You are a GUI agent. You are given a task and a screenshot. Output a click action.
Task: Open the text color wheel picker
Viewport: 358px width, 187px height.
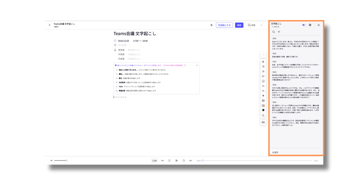click(x=263, y=110)
